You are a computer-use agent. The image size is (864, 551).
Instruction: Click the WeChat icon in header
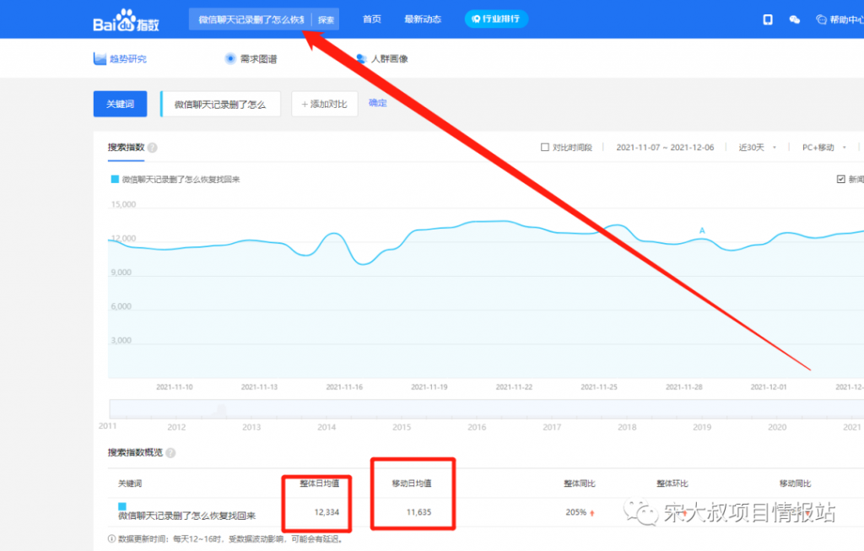795,20
